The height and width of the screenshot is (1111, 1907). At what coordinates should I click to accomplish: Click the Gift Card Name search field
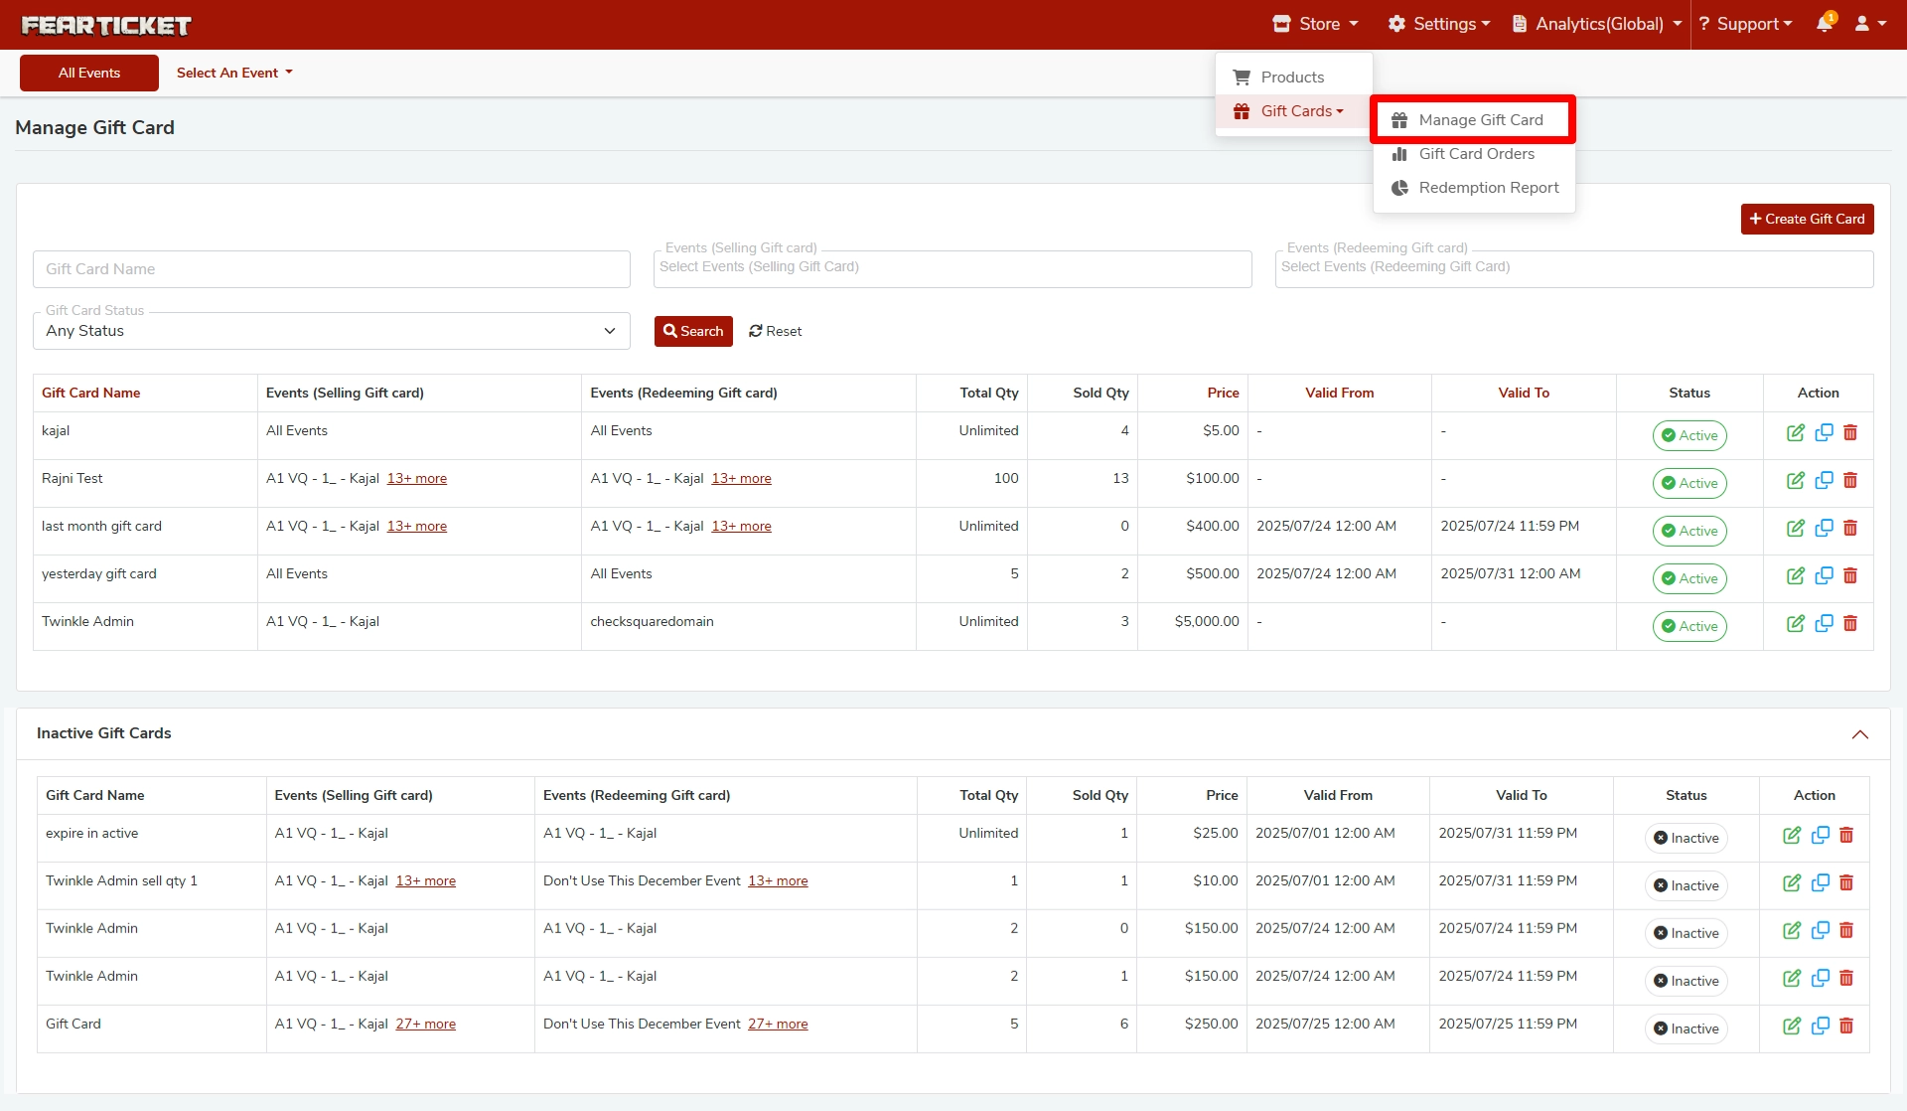[x=332, y=269]
